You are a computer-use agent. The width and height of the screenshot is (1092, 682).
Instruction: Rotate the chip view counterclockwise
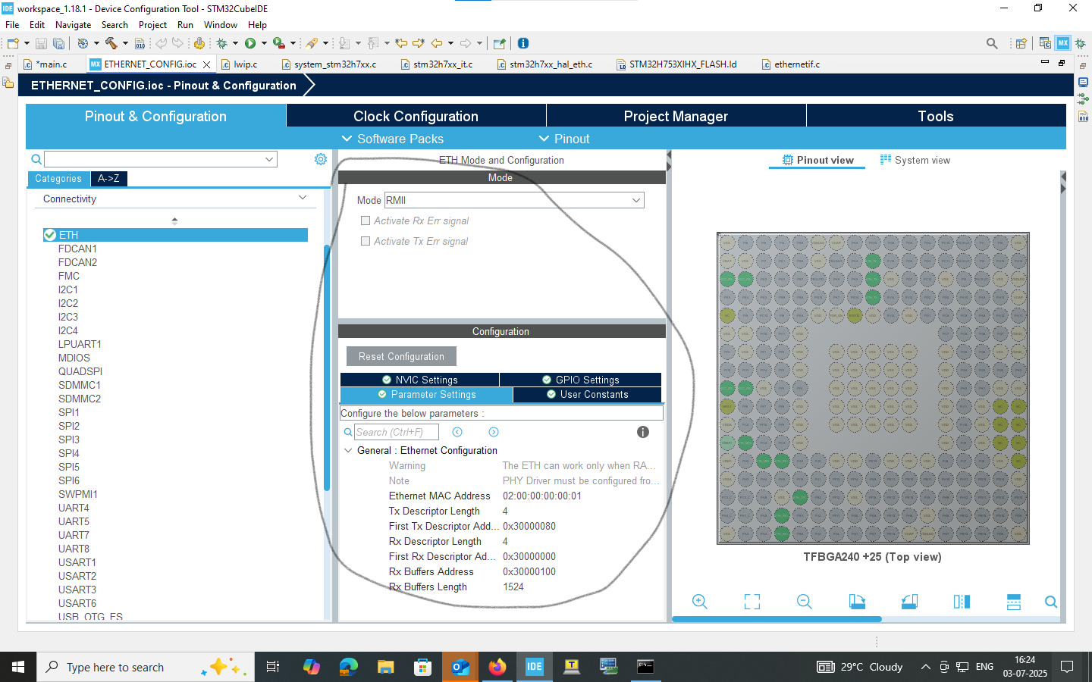coord(909,601)
